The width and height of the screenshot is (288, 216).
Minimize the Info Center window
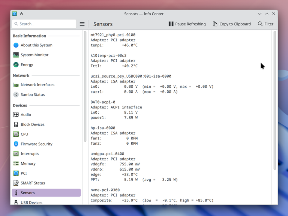pyautogui.click(x=260, y=14)
